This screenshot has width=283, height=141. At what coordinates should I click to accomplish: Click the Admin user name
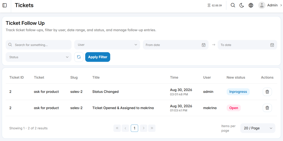tap(272, 6)
